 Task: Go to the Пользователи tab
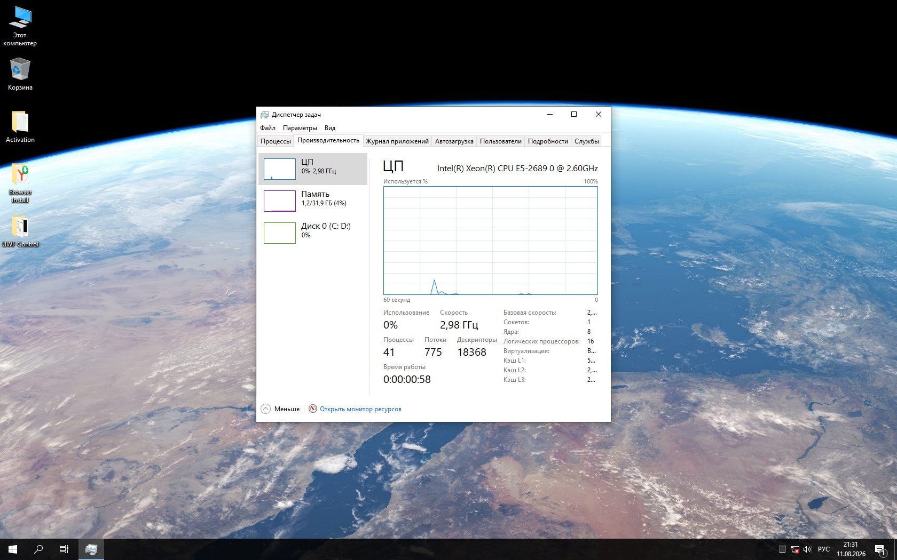coord(501,141)
